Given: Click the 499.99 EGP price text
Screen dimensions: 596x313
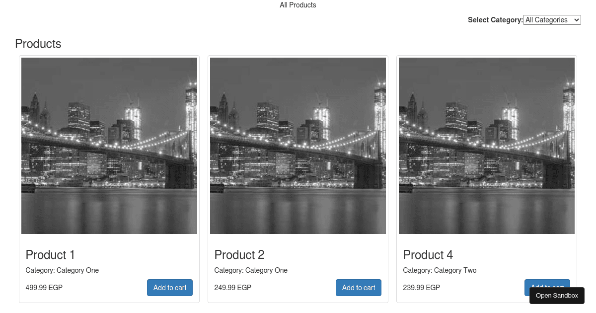Looking at the screenshot, I should 44,288.
